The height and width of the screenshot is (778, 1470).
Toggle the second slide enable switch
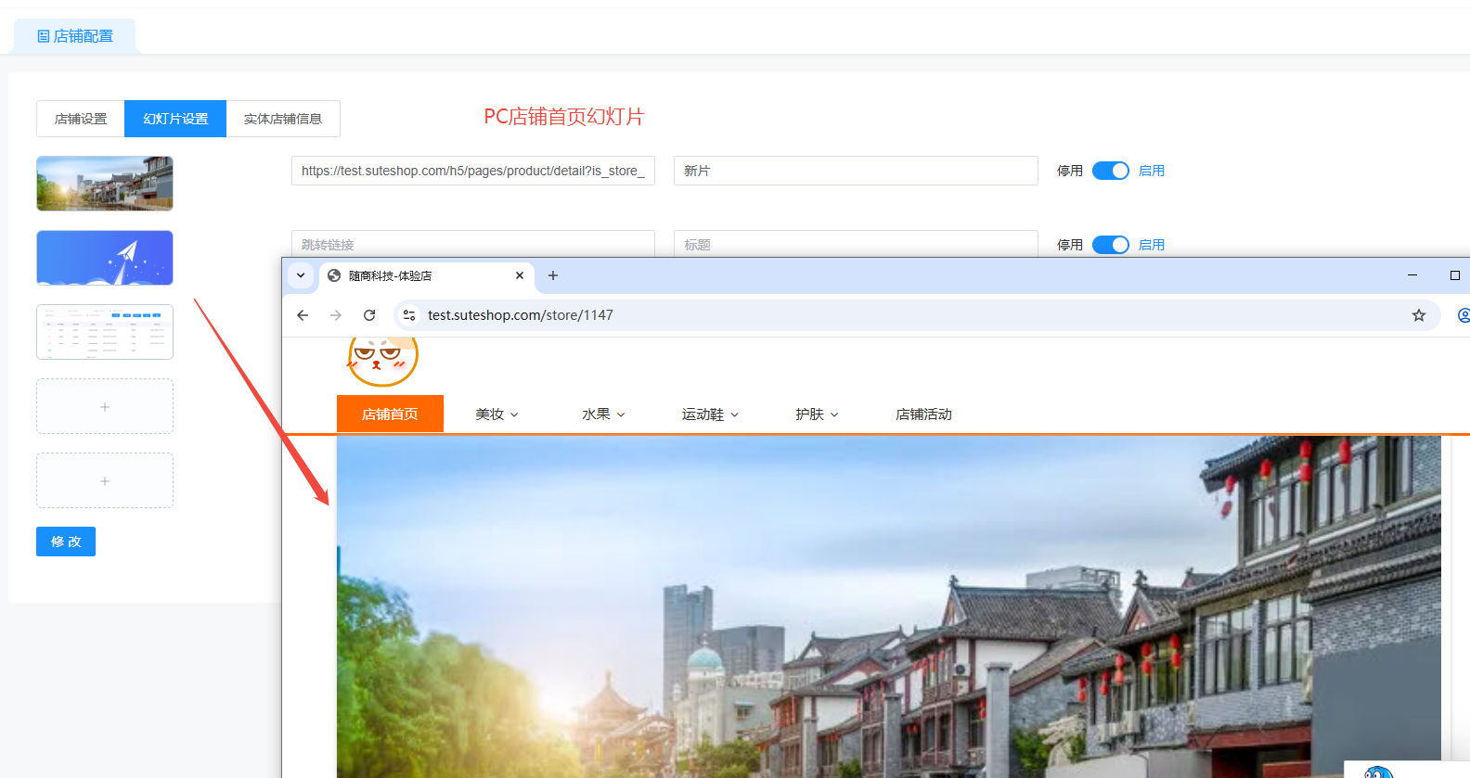(1110, 245)
